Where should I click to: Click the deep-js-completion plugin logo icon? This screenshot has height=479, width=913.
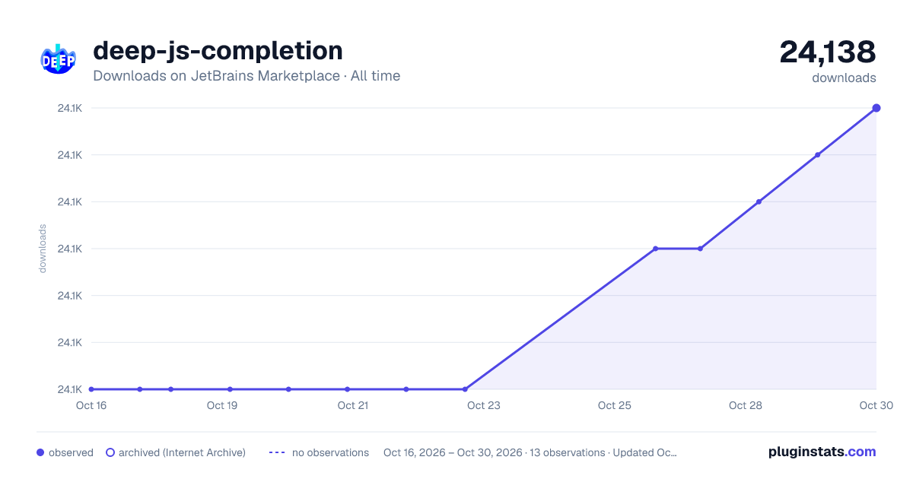pos(59,59)
